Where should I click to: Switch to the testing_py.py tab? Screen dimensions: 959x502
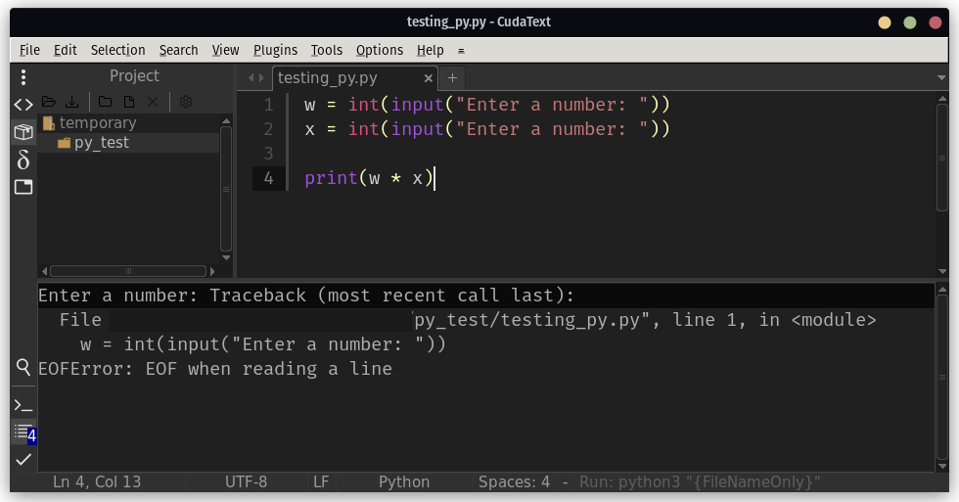tap(327, 78)
